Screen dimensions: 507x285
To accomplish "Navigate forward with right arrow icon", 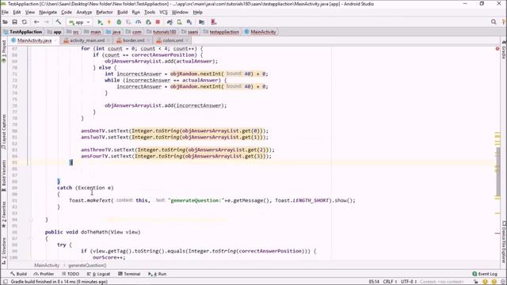I will (x=47, y=22).
